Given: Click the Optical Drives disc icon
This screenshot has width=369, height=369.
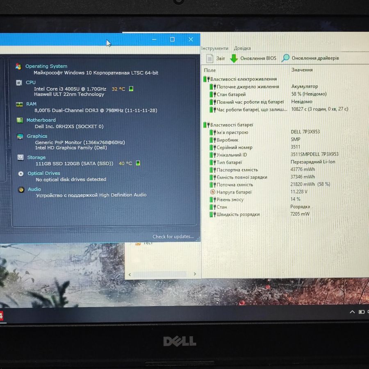Looking at the screenshot, I should click(21, 174).
